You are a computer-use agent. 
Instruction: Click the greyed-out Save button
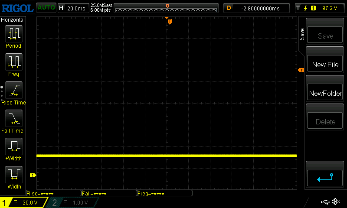pyautogui.click(x=325, y=35)
